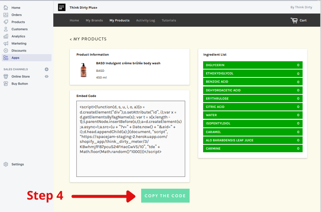The width and height of the screenshot is (321, 212).
Task: Toggle the Online Store eye icon
Action: click(47, 76)
